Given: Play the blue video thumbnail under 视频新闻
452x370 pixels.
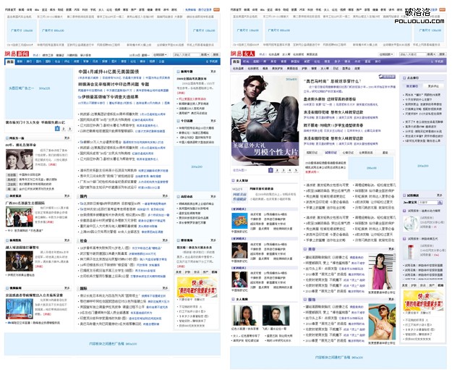Looking at the screenshot, I should pos(20,308).
